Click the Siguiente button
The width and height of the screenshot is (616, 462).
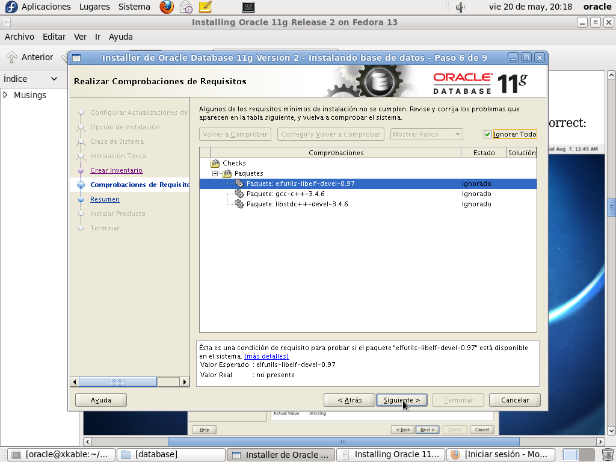point(401,400)
